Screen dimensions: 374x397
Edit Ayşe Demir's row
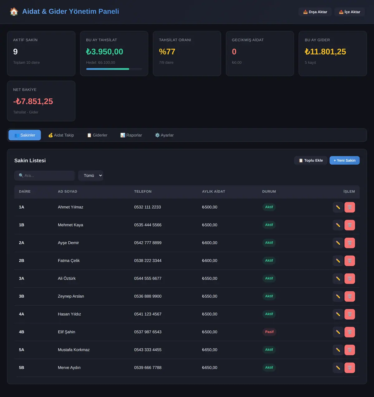pyautogui.click(x=338, y=243)
